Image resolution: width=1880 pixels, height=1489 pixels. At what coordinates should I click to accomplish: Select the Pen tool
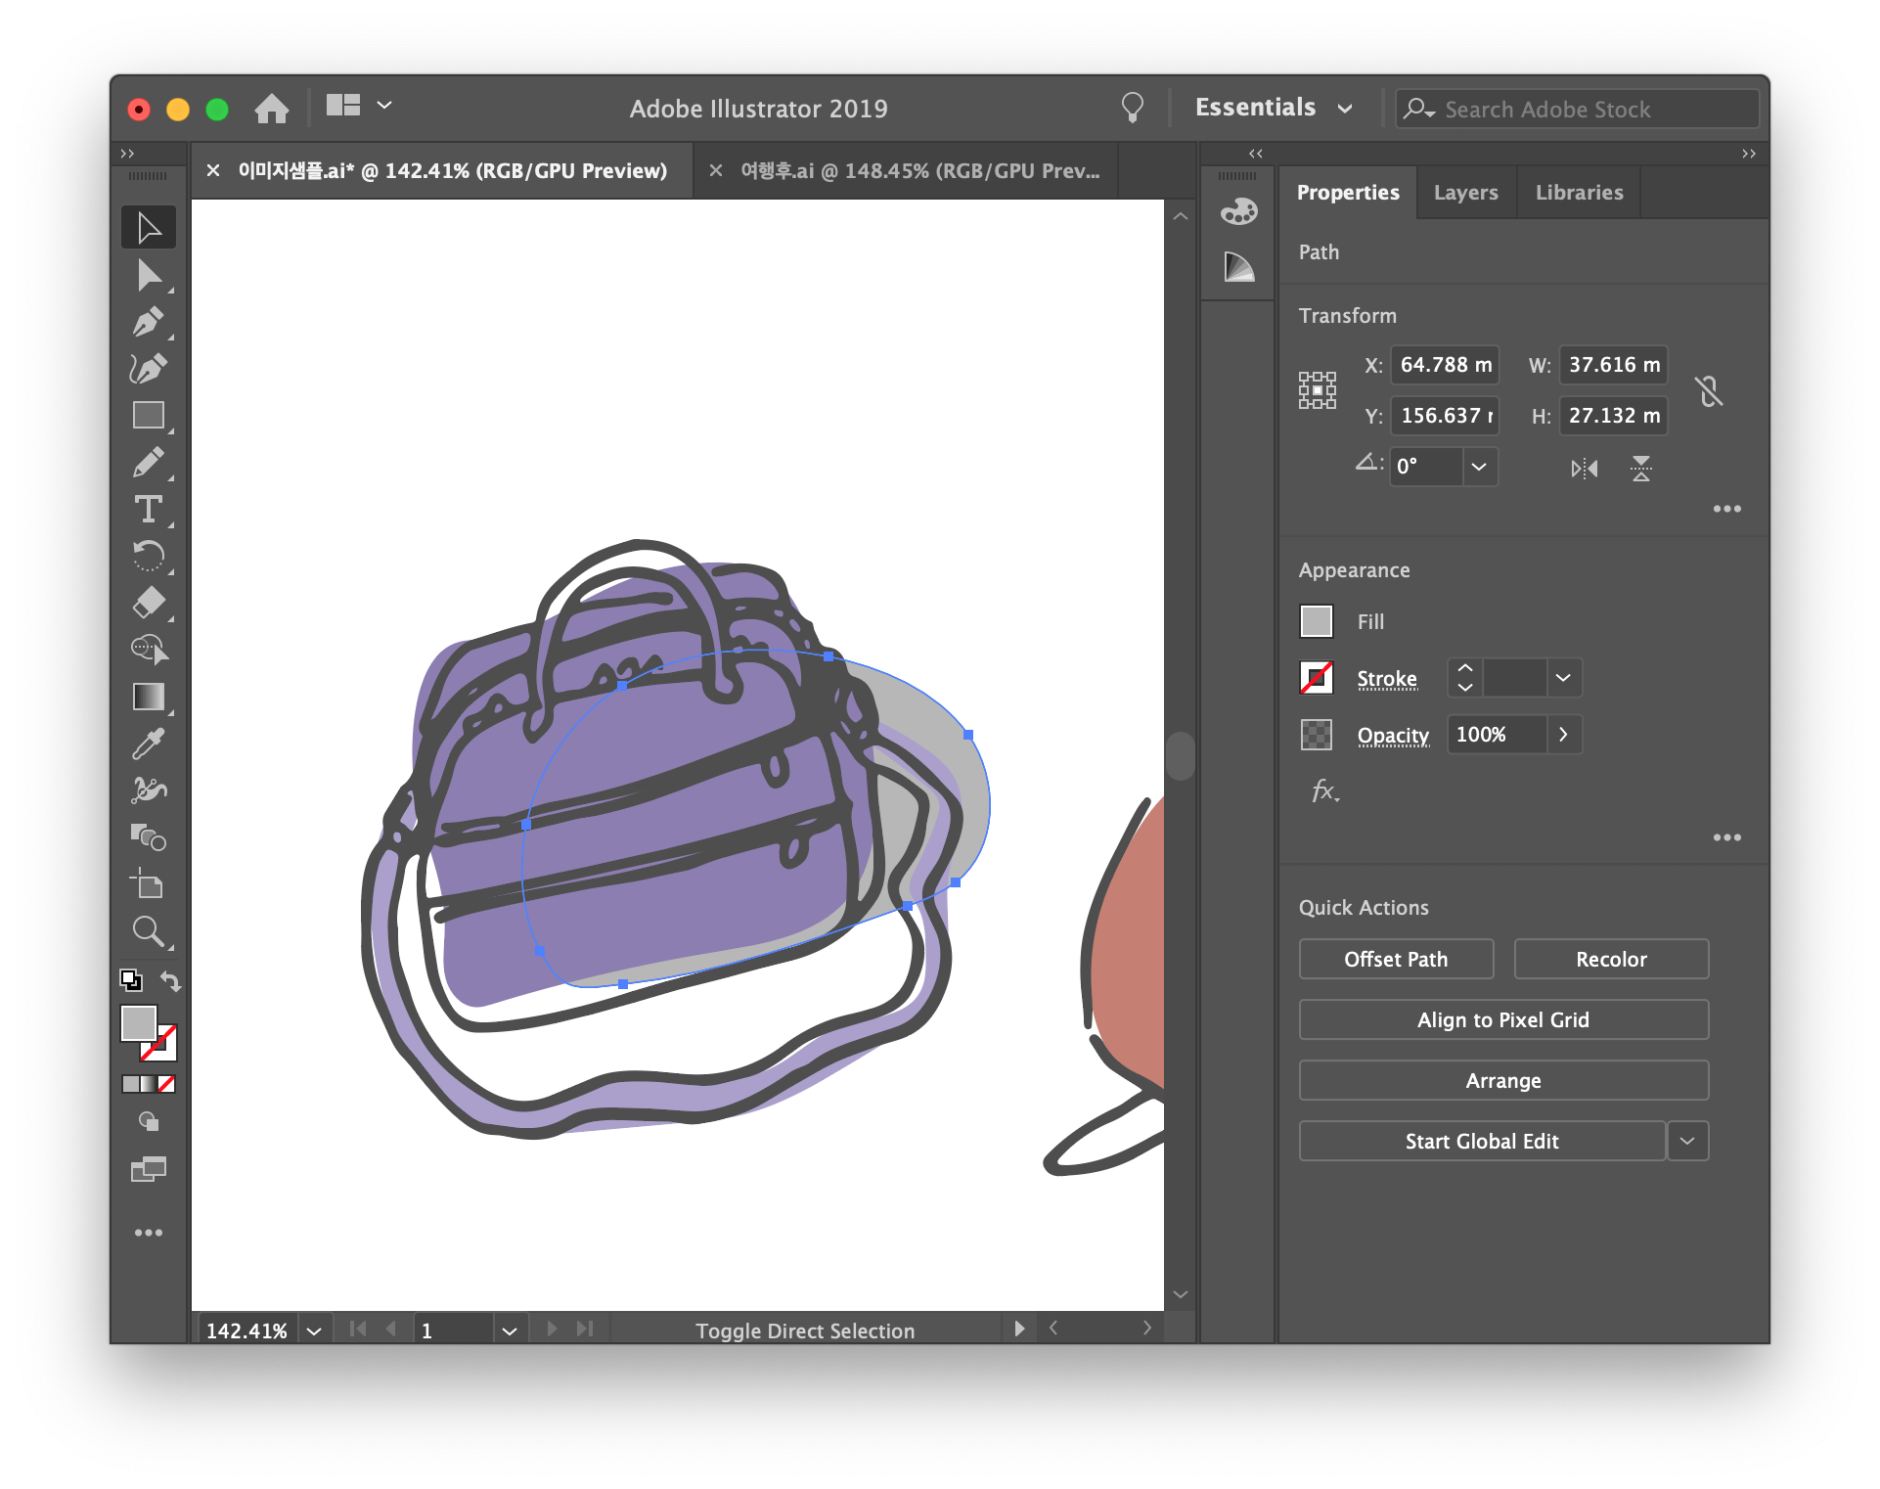148,322
